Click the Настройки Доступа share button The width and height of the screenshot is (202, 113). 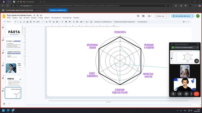(x=181, y=16)
